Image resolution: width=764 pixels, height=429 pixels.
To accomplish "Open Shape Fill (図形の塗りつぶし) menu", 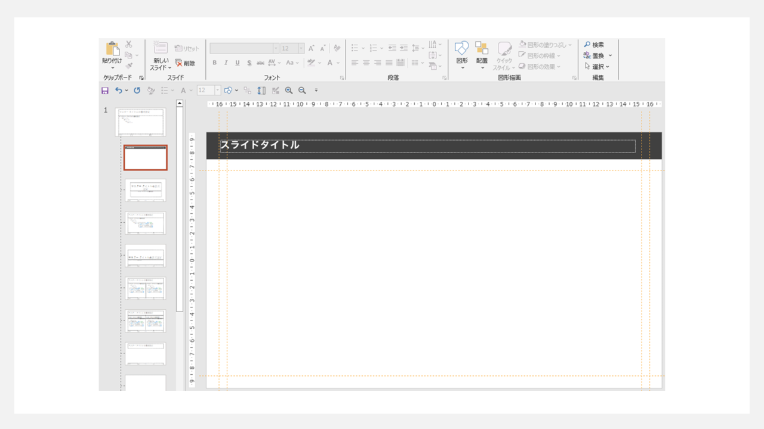I will pyautogui.click(x=545, y=45).
